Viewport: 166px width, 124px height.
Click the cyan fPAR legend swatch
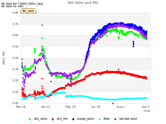100,119
